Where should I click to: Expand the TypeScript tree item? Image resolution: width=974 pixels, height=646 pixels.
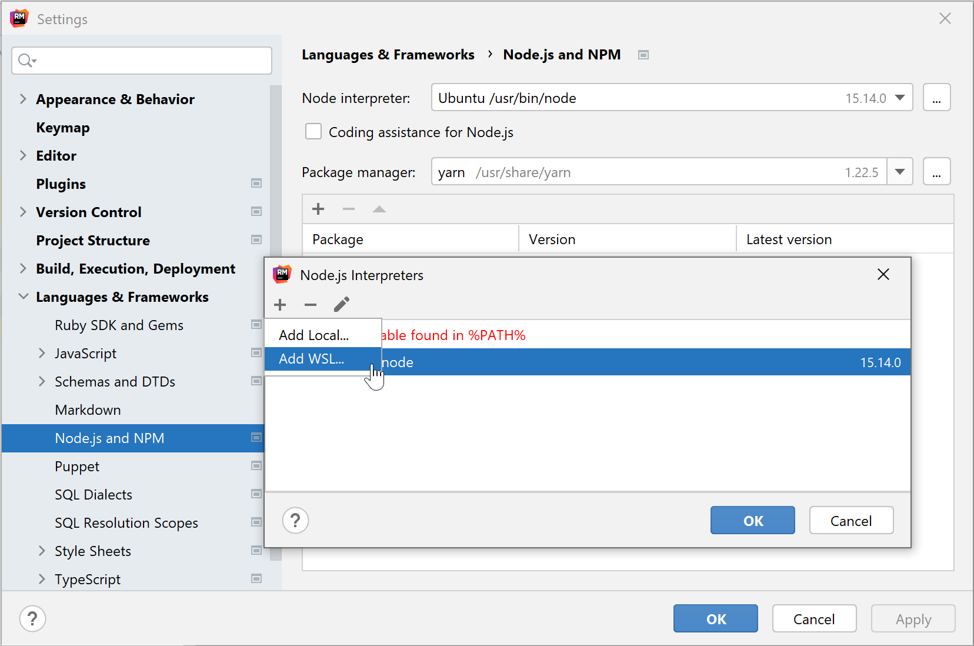41,579
